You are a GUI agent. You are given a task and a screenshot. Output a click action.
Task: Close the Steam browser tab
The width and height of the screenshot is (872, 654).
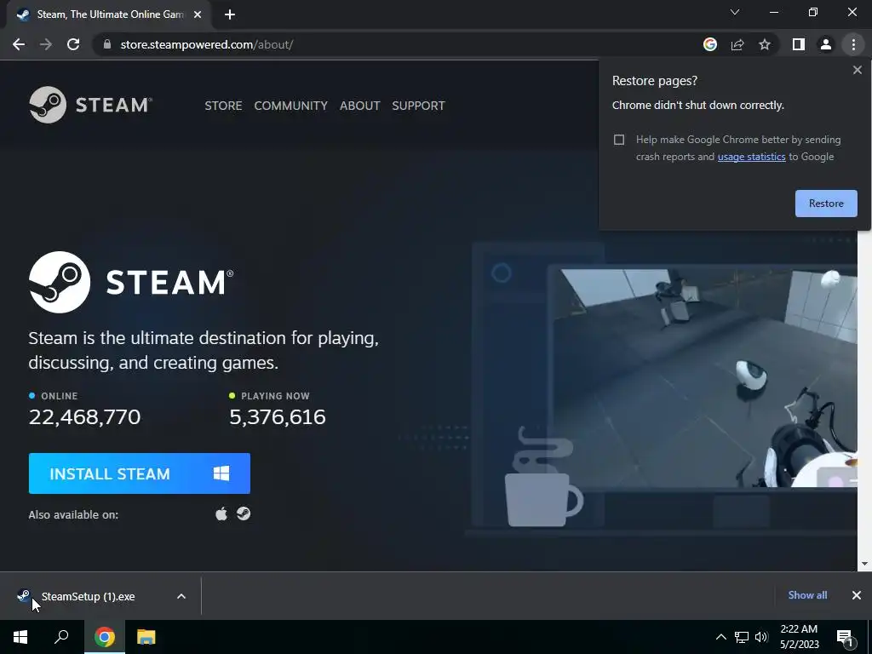(198, 14)
